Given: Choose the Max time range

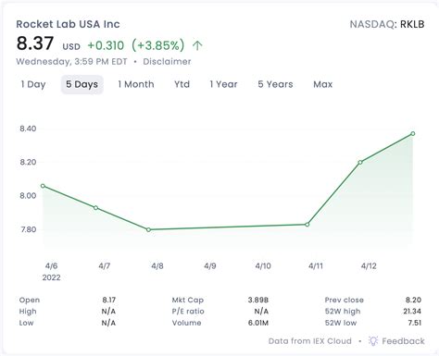Looking at the screenshot, I should tap(323, 84).
